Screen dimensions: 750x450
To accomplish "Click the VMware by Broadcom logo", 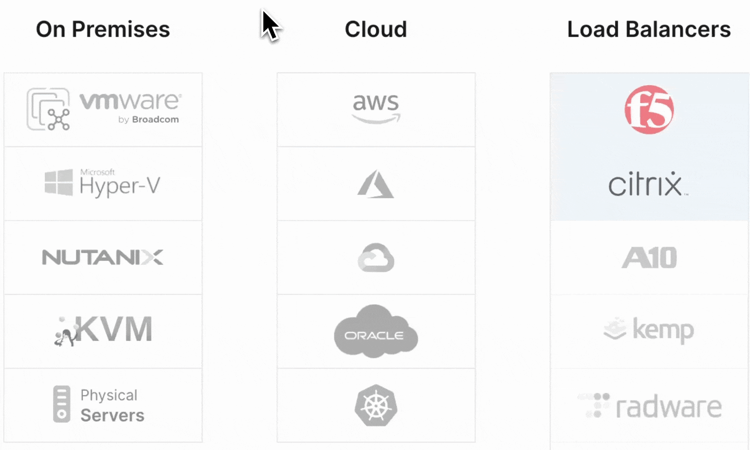I will pyautogui.click(x=103, y=110).
